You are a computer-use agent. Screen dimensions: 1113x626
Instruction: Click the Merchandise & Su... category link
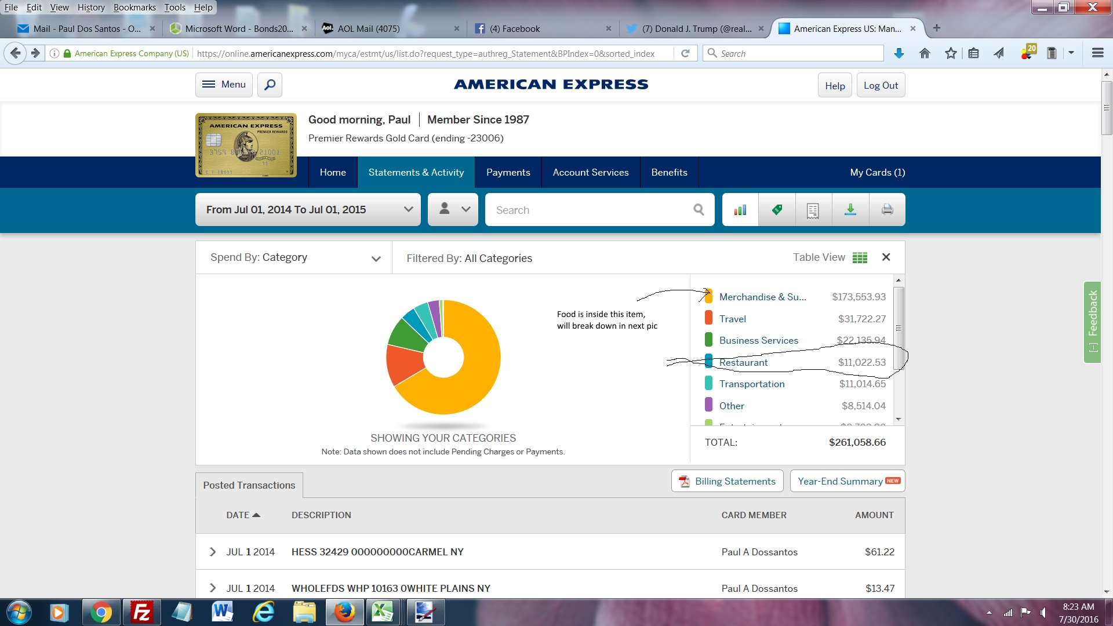tap(762, 297)
